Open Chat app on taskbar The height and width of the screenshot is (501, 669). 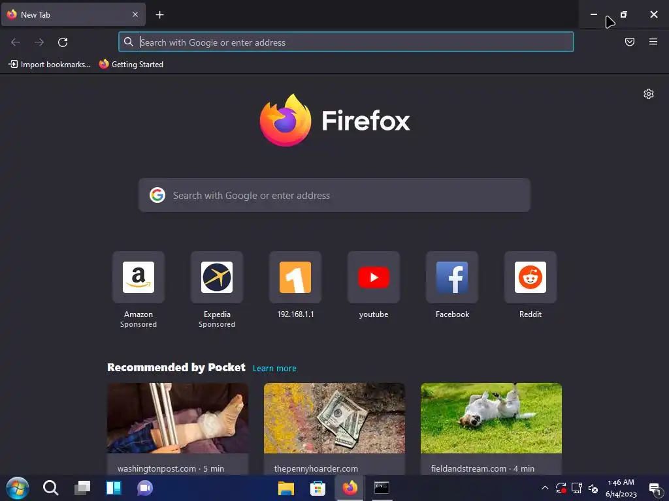point(145,488)
